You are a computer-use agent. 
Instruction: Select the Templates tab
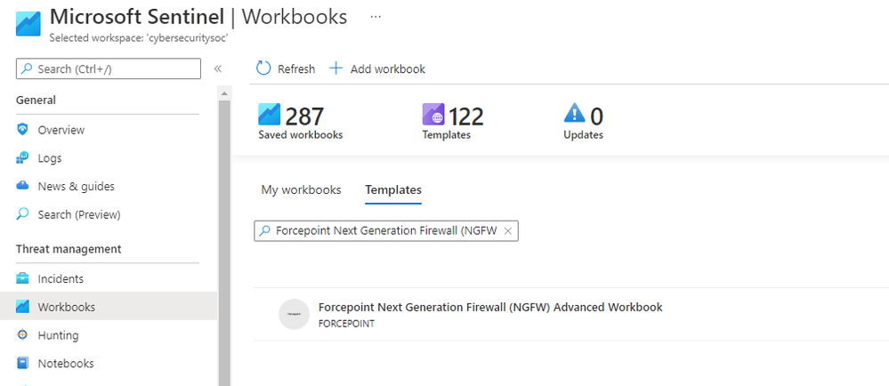point(393,189)
